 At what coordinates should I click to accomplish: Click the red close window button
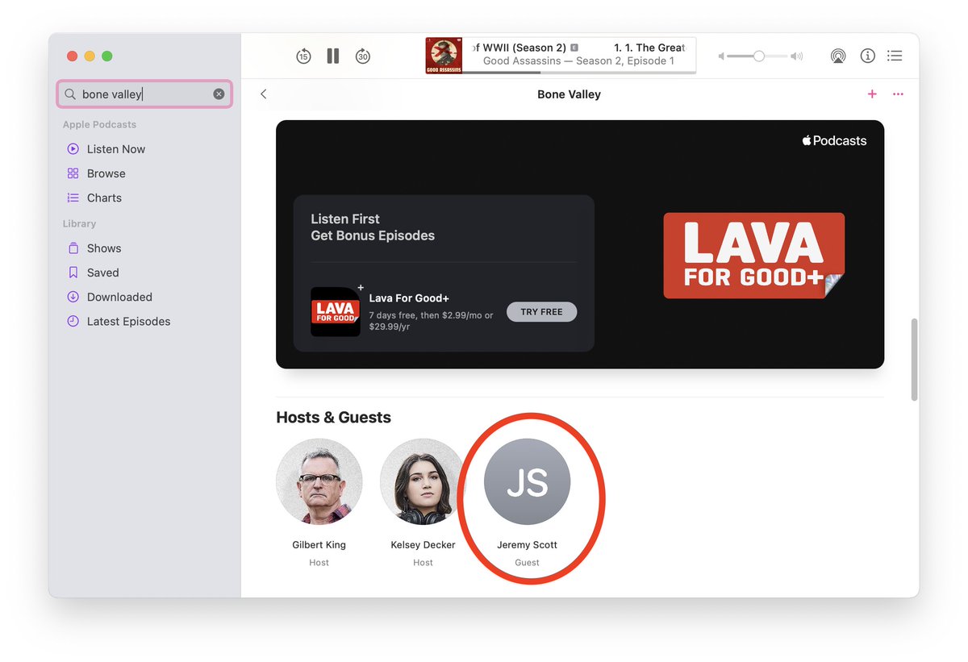click(x=72, y=56)
